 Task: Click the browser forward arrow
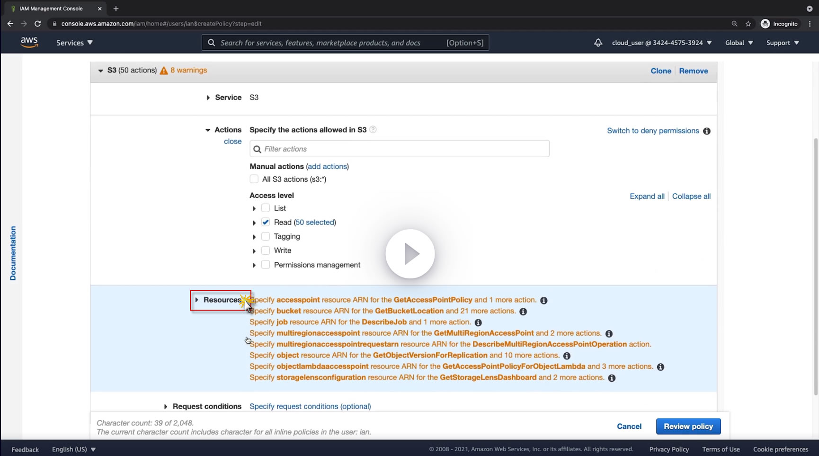[24, 24]
